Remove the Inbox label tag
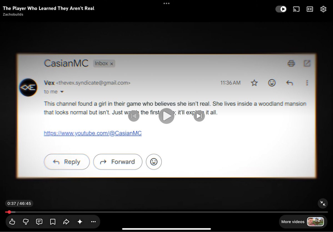Screen dimensions: 333x232 click(x=111, y=64)
